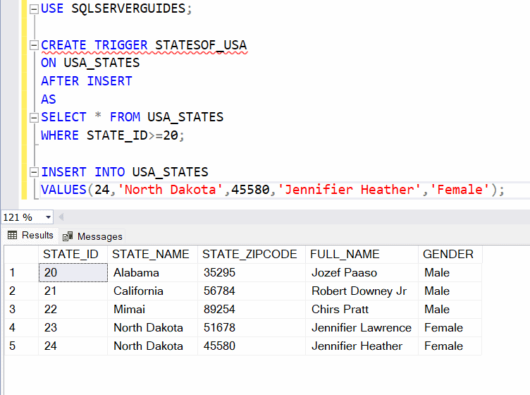Select the GENDER column header
The image size is (530, 395).
pyautogui.click(x=450, y=255)
